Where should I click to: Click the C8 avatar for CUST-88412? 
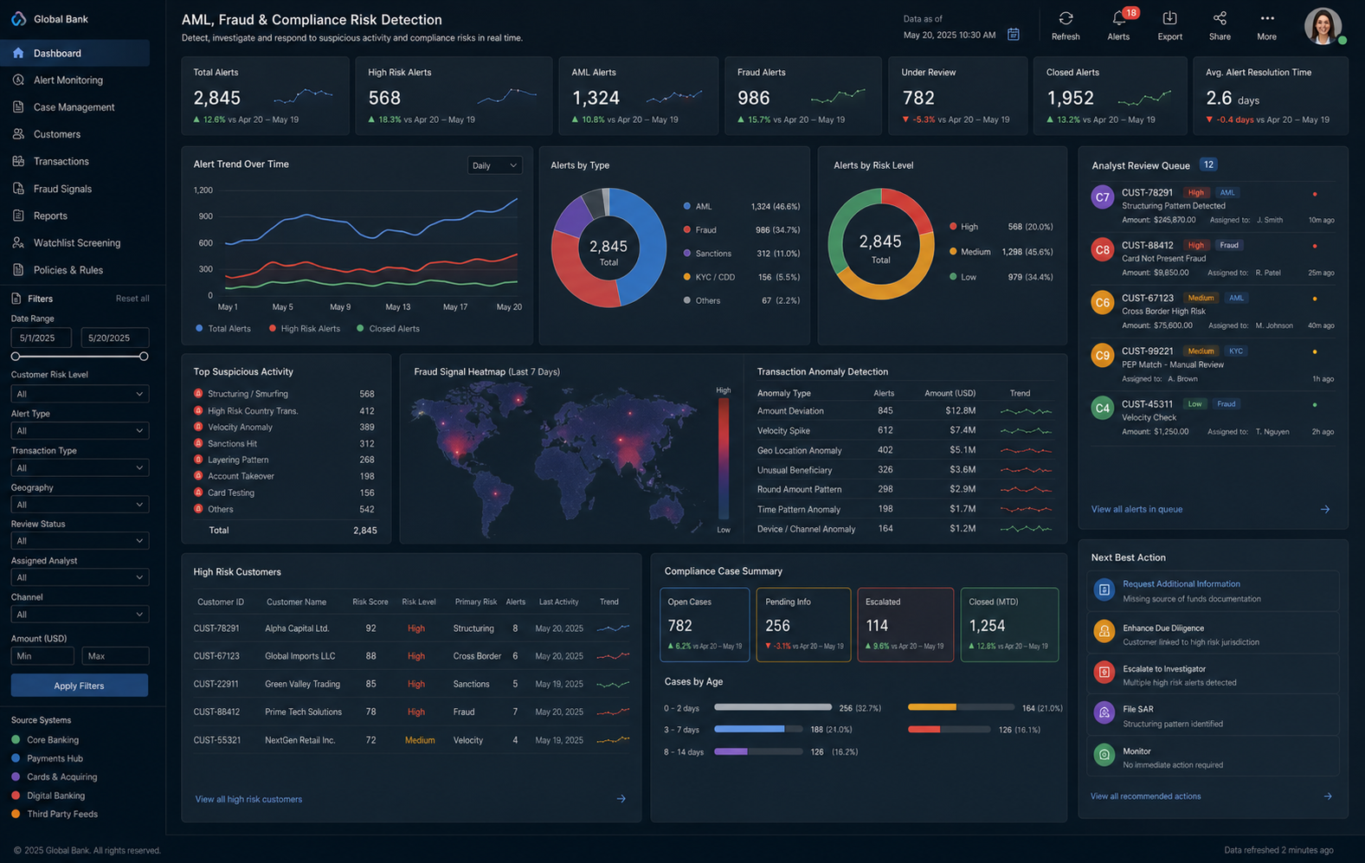[x=1102, y=250]
